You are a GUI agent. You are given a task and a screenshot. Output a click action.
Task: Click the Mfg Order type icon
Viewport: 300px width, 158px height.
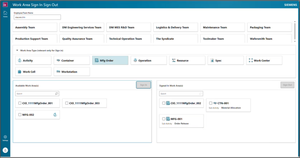pyautogui.click(x=97, y=61)
